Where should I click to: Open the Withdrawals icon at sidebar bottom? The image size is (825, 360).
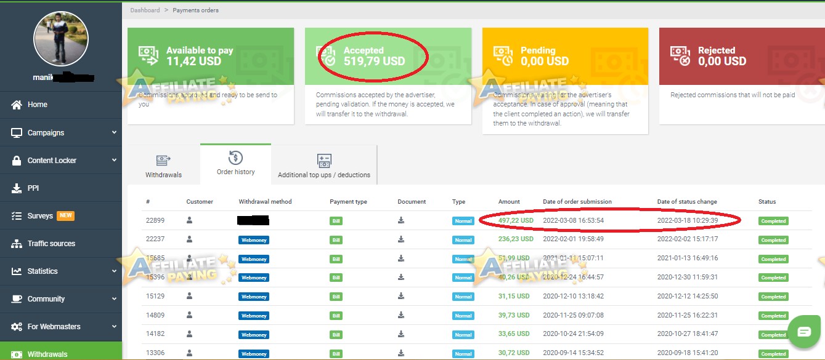18,354
